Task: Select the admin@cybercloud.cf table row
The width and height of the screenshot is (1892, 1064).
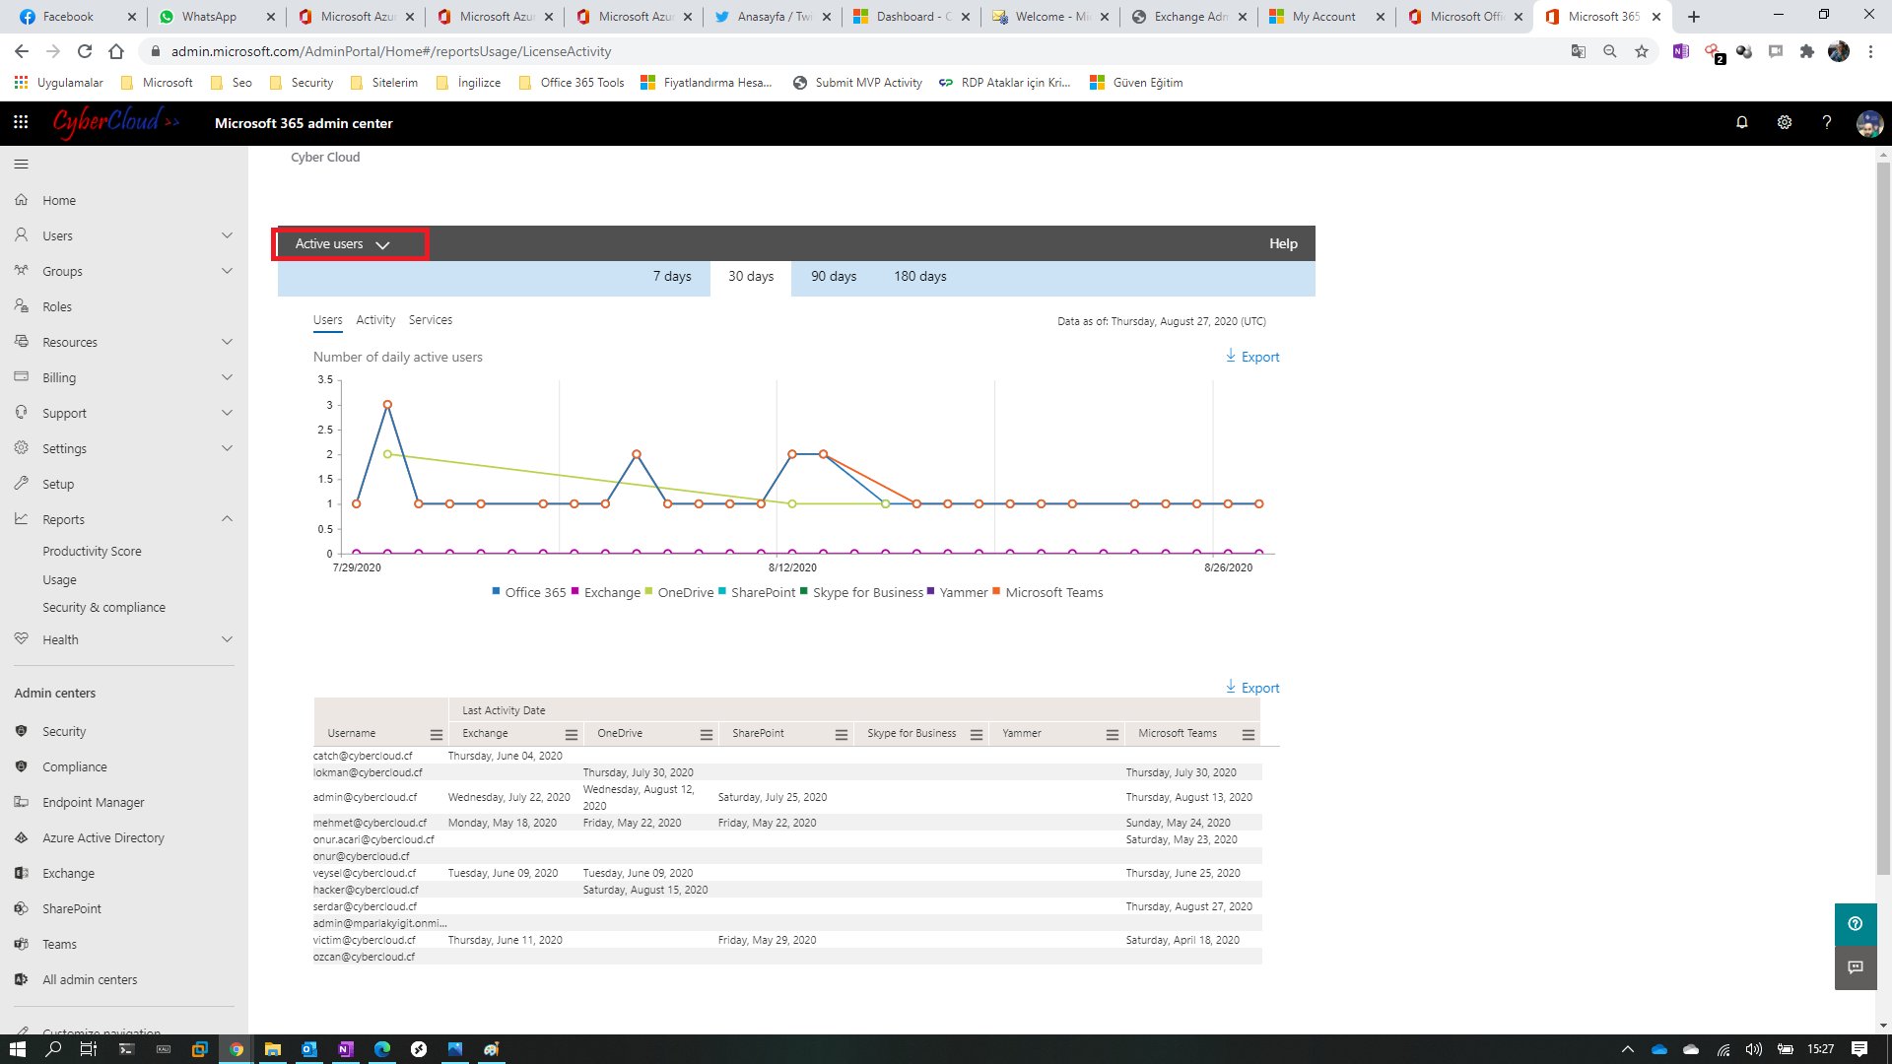Action: [787, 798]
